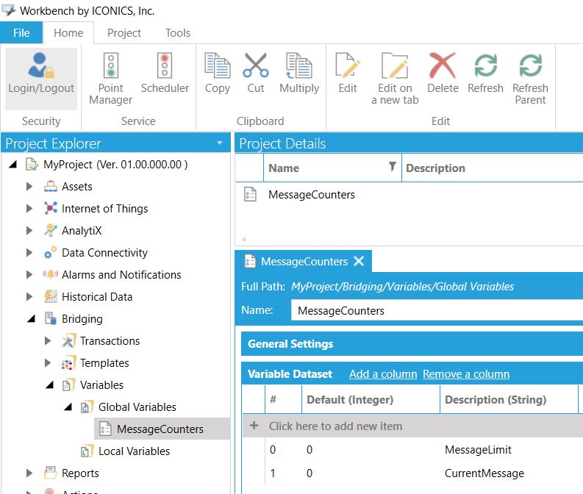Expand the Alarms and Notifications node

29,274
